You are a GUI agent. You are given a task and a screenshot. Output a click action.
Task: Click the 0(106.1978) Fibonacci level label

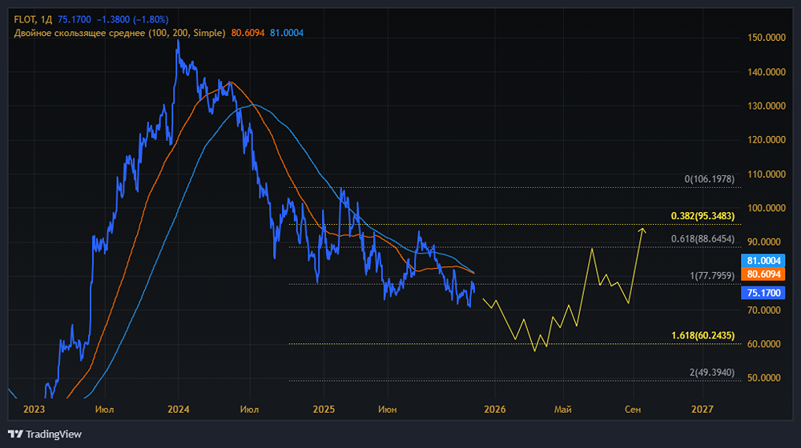[710, 179]
